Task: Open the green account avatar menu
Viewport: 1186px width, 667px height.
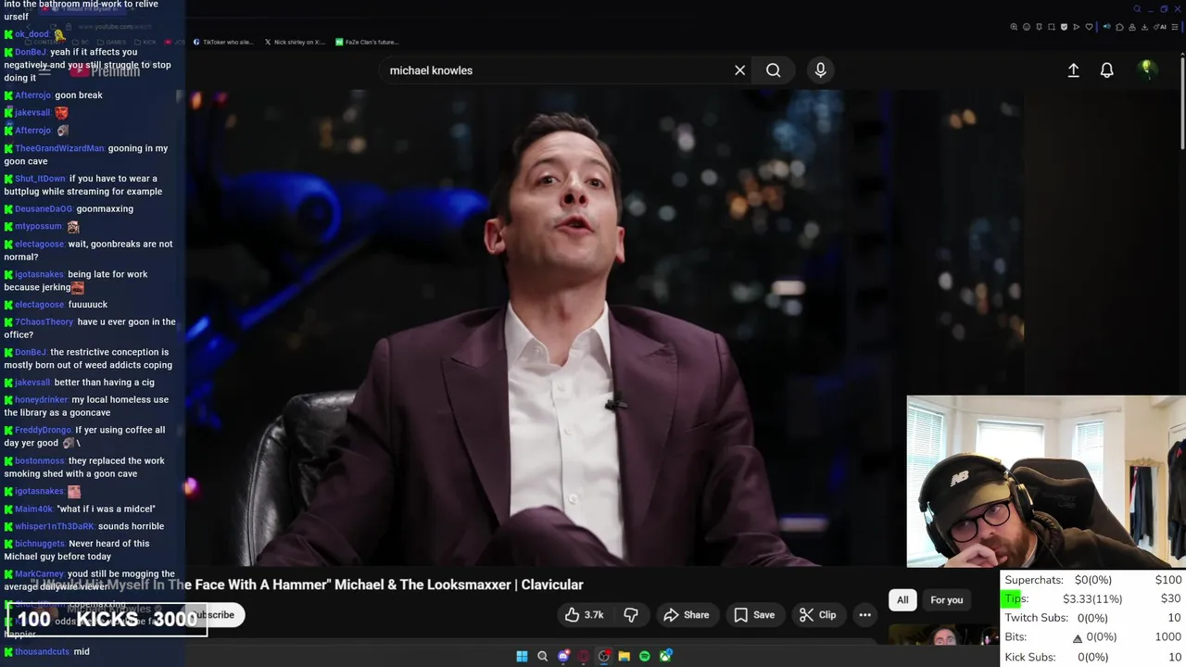Action: [x=1146, y=69]
